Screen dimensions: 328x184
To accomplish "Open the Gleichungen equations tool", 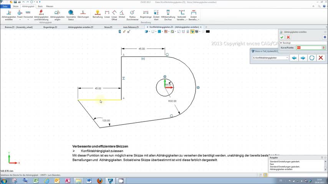I will [x=83, y=14].
